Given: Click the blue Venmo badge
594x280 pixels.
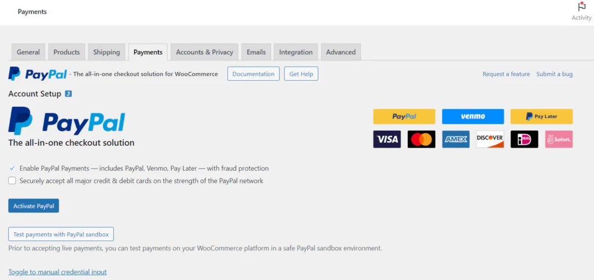Looking at the screenshot, I should [473, 117].
